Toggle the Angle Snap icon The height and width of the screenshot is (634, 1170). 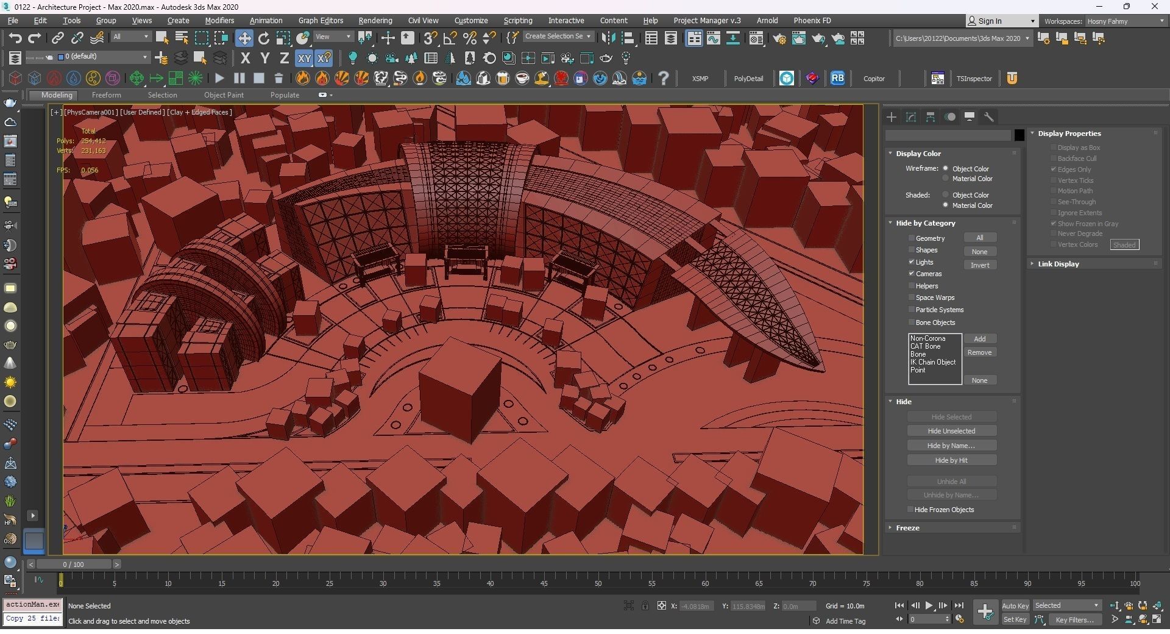pyautogui.click(x=450, y=38)
